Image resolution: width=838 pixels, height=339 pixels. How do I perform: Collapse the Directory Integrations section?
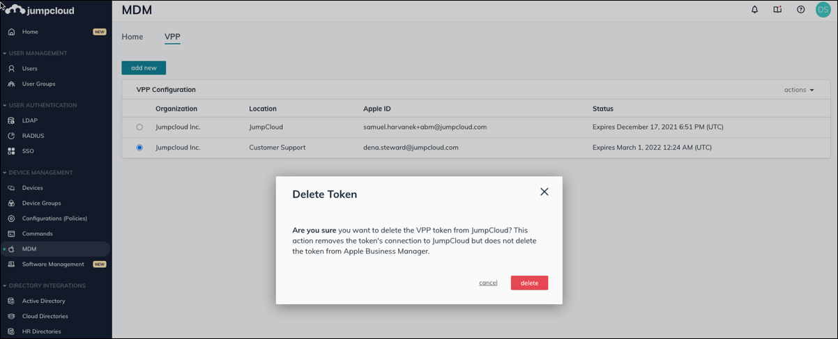pyautogui.click(x=5, y=286)
